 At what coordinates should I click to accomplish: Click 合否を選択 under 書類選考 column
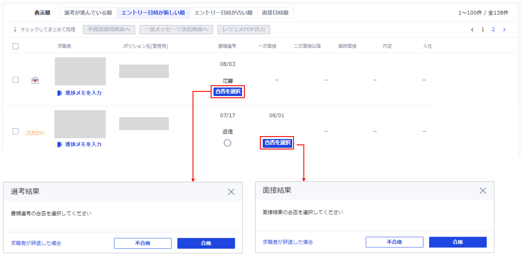pos(228,91)
